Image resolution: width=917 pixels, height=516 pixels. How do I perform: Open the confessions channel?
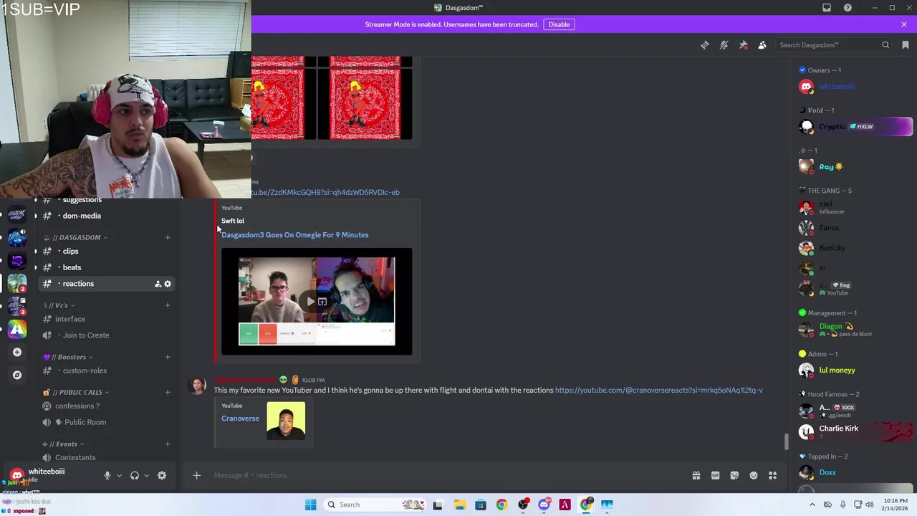point(106,406)
